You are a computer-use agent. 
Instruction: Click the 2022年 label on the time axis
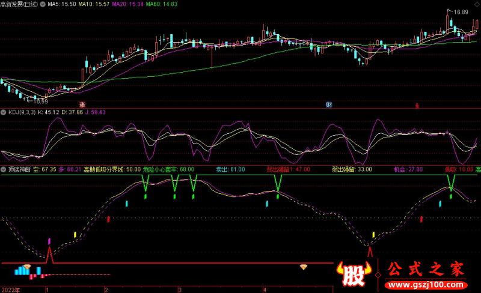[11, 289]
